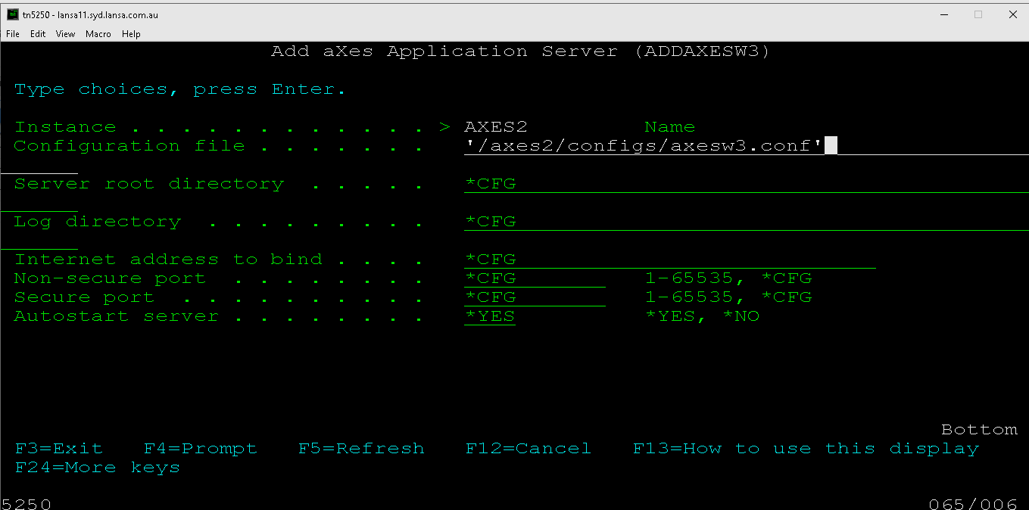Image resolution: width=1029 pixels, height=510 pixels.
Task: Click the Secure port field
Action: (x=535, y=297)
